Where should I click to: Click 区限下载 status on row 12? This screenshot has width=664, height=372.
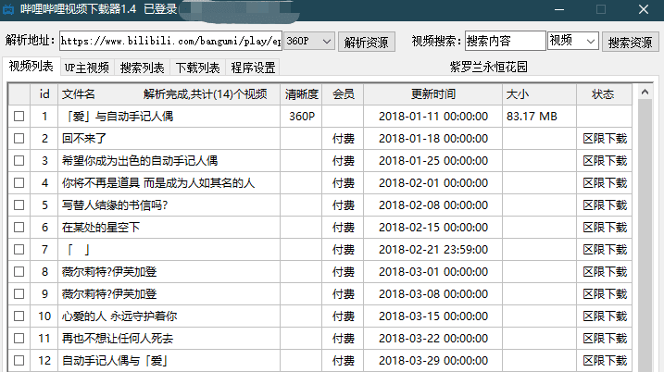pos(605,361)
